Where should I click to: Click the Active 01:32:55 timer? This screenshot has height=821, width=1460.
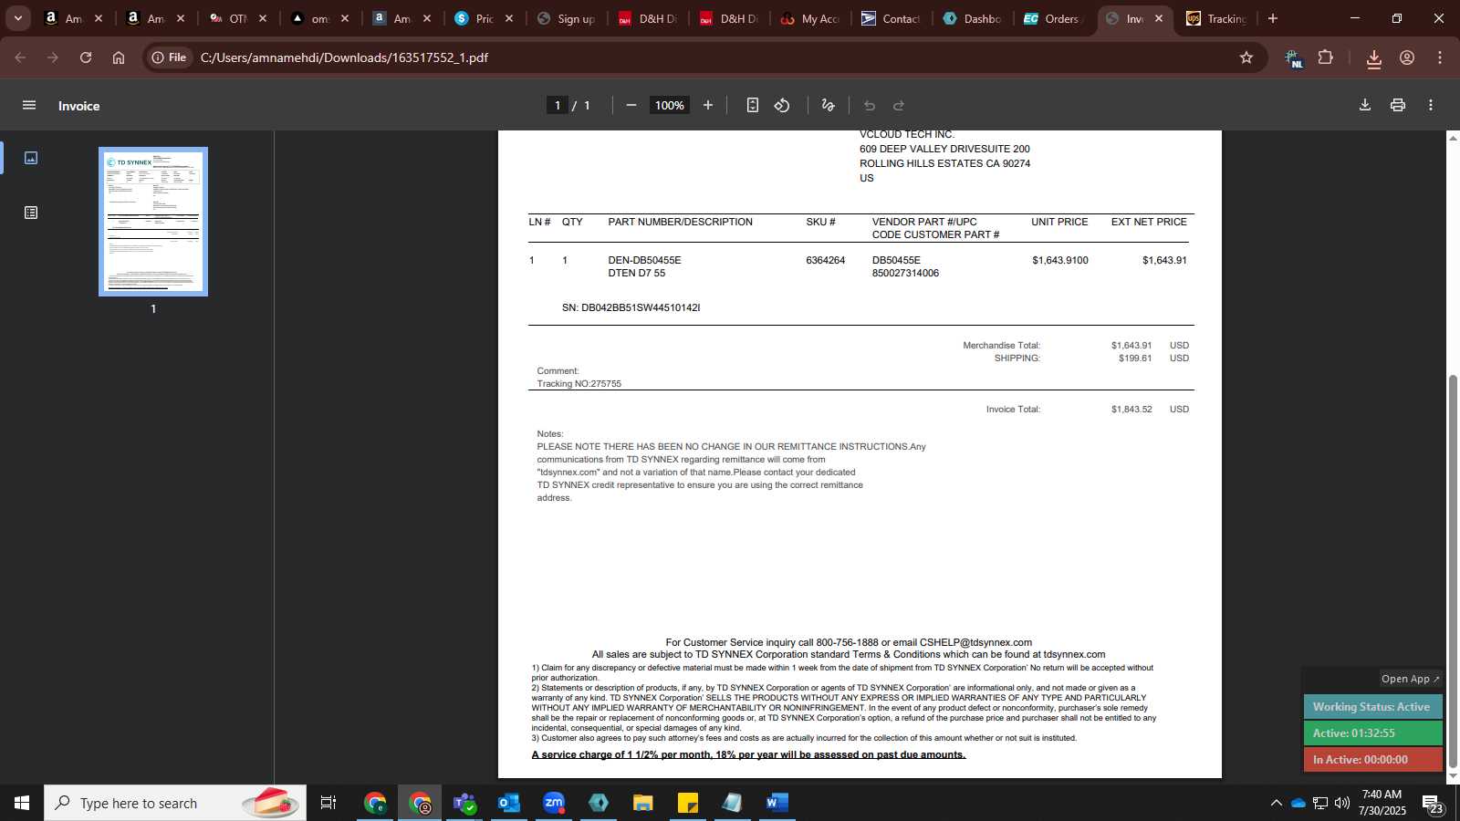[1372, 733]
